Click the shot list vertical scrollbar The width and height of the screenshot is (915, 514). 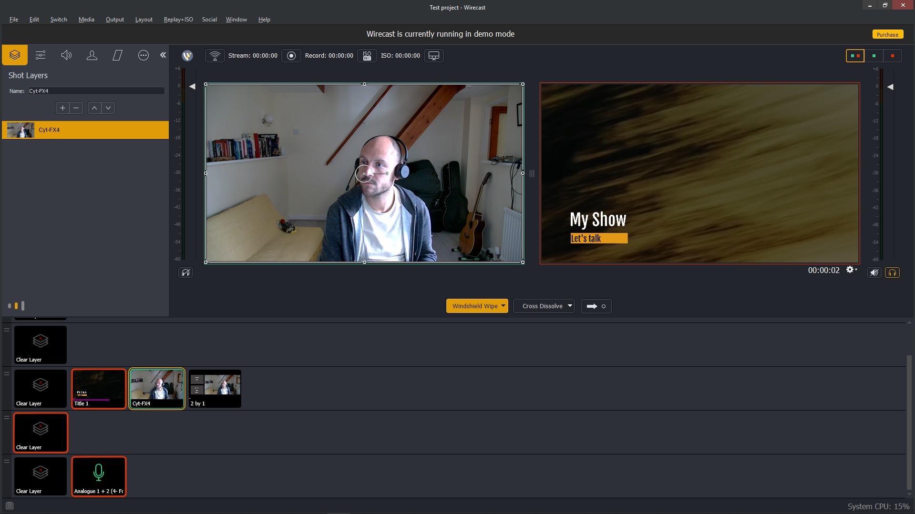coord(909,422)
